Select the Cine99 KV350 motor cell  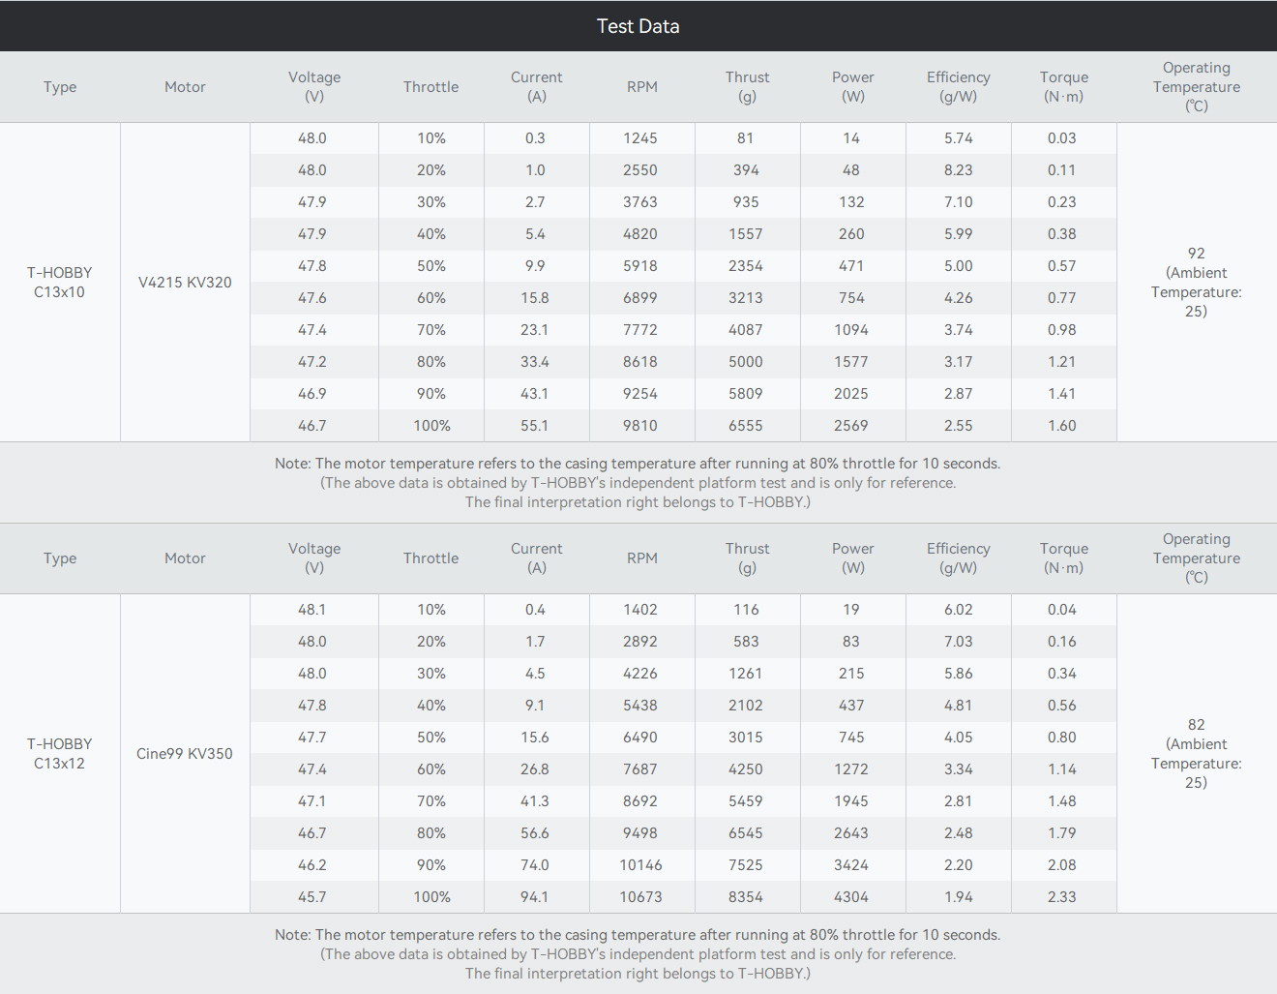(x=185, y=754)
